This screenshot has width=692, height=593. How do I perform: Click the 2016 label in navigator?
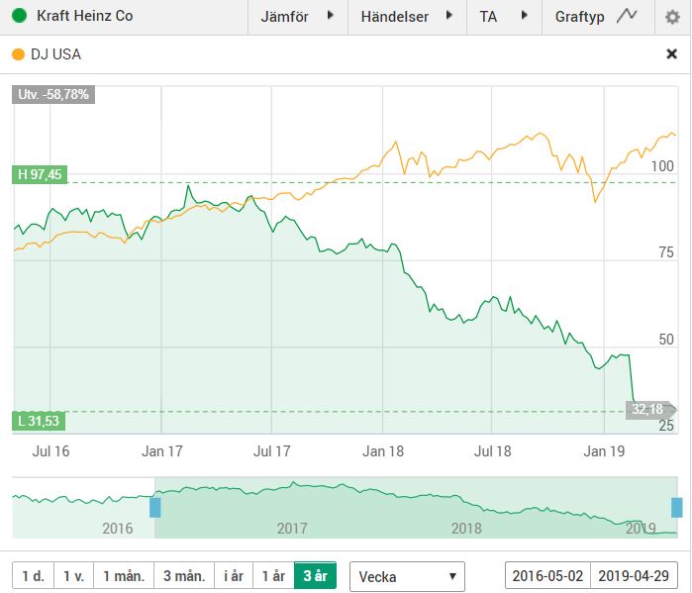point(118,528)
